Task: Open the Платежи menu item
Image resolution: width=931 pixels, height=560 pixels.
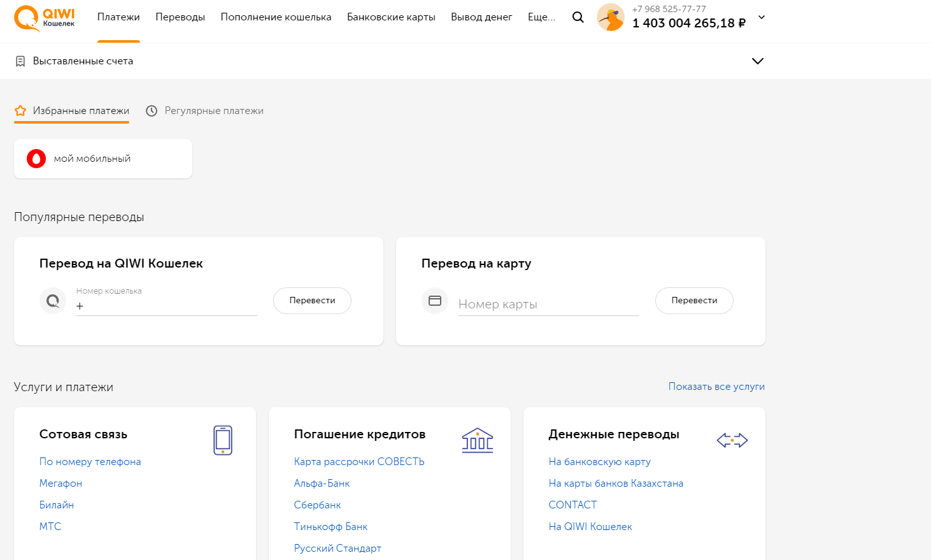Action: point(118,17)
